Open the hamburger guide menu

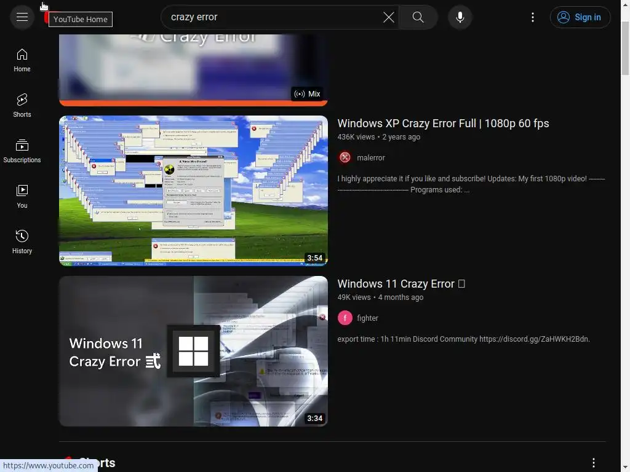22,17
